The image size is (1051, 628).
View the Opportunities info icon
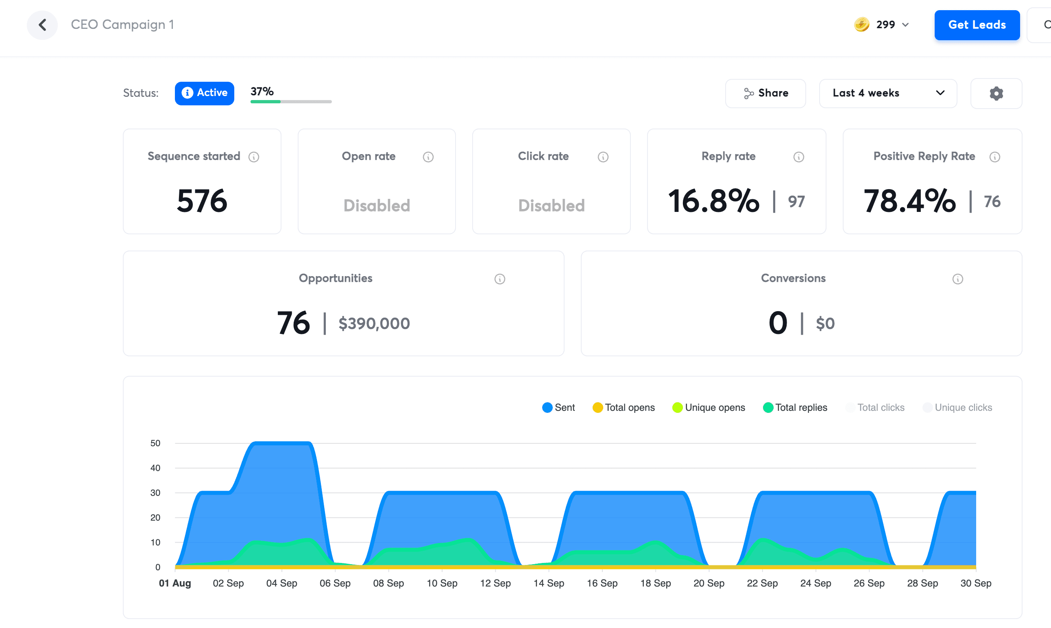point(500,279)
